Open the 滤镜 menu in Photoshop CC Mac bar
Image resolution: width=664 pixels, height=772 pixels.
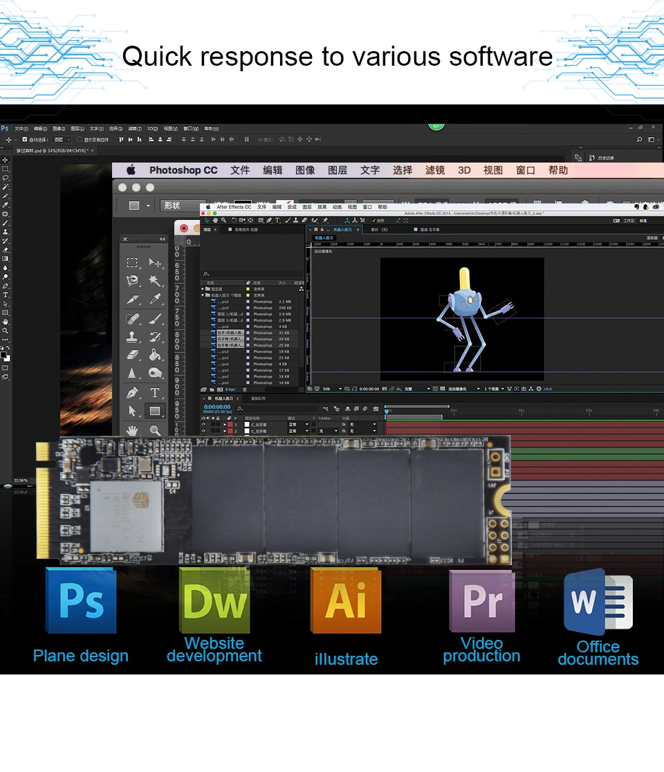pyautogui.click(x=434, y=170)
